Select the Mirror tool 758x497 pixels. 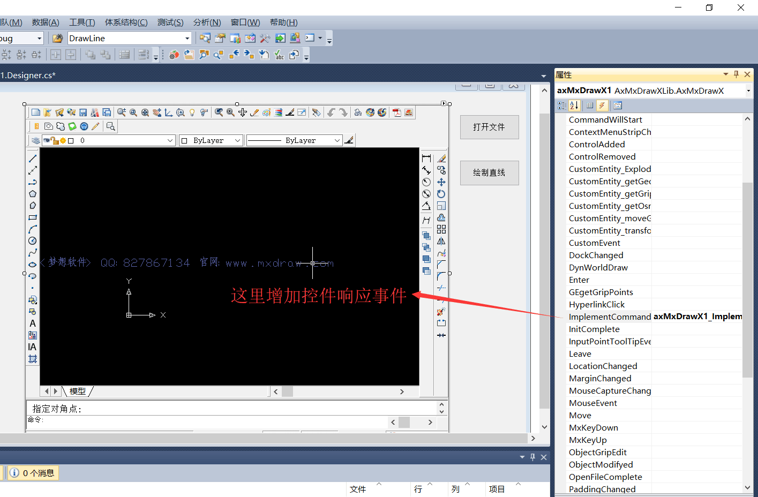tap(441, 241)
